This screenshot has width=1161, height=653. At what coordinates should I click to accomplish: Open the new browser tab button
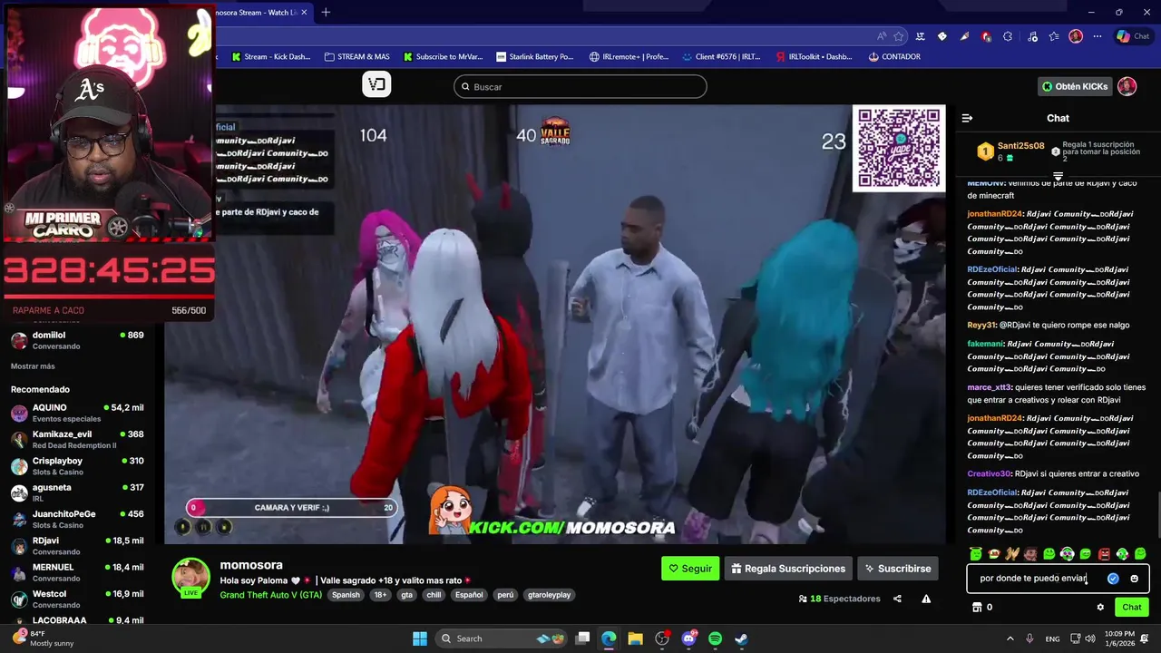coord(326,12)
